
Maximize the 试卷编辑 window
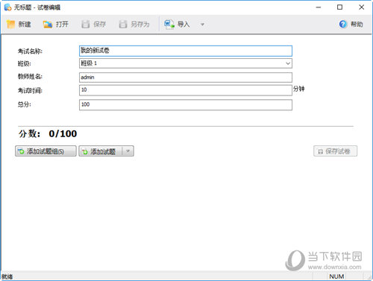pyautogui.click(x=339, y=7)
